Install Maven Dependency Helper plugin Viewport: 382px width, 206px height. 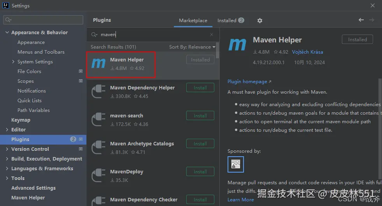tap(200, 88)
